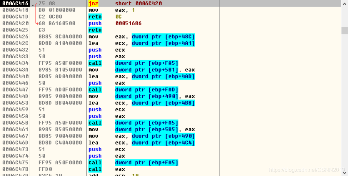Click hex bytes 8D85 AD040000
Viewport: 348px width, 176px height.
[60, 77]
